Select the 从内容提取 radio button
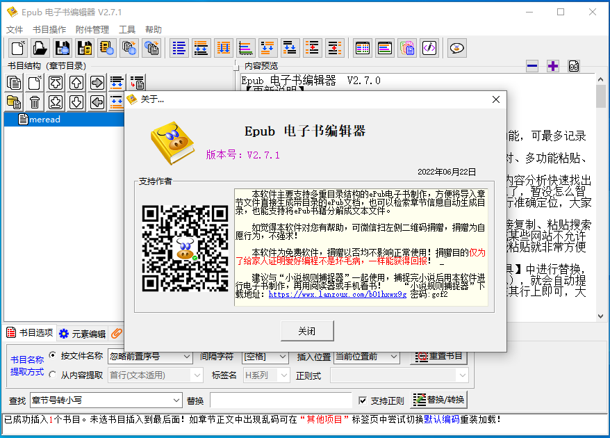 (53, 375)
